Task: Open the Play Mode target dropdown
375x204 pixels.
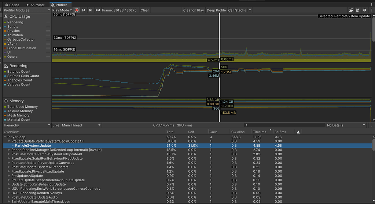Action: pyautogui.click(x=62, y=10)
